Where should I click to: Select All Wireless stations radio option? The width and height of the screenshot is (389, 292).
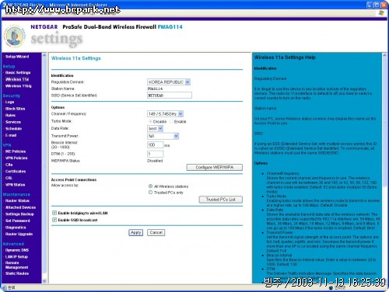click(150, 186)
